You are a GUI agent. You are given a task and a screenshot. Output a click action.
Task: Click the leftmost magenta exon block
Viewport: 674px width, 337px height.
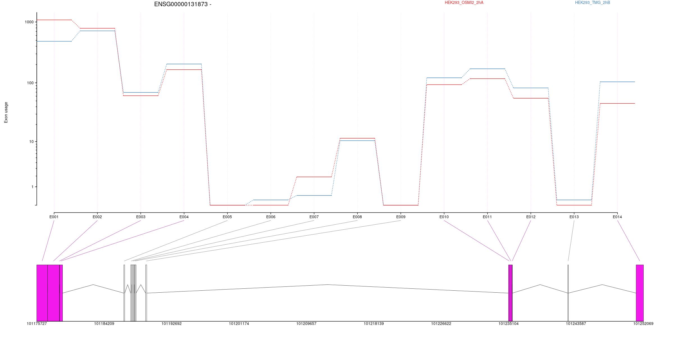[x=42, y=293]
